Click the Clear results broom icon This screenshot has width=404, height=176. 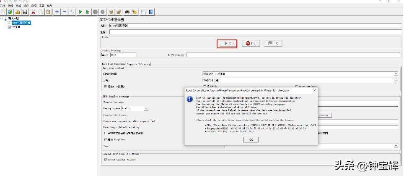tap(111, 12)
